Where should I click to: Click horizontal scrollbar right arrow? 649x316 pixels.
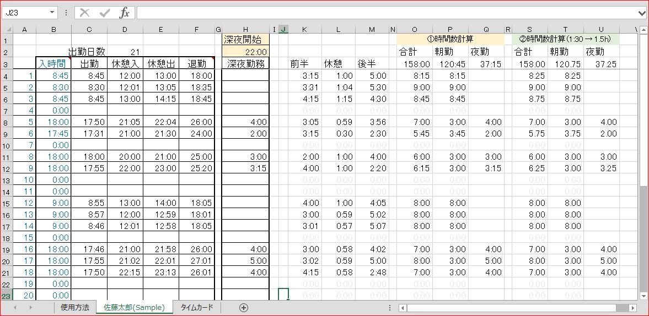point(632,308)
